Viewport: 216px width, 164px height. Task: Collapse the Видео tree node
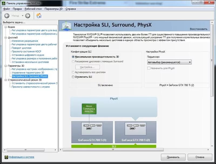(6, 27)
